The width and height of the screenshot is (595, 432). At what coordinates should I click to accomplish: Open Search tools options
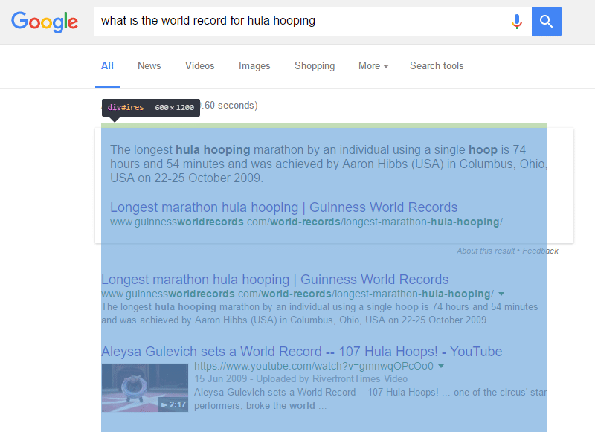437,66
